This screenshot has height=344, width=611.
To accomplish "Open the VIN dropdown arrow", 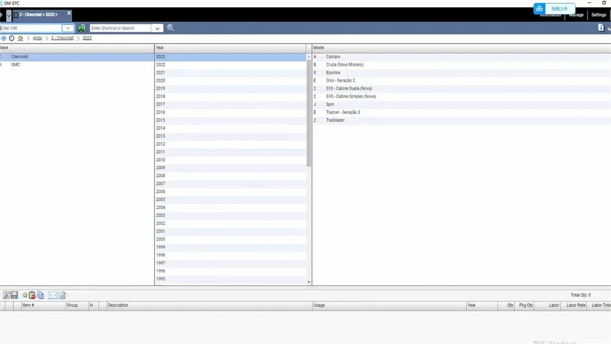I will tap(68, 28).
